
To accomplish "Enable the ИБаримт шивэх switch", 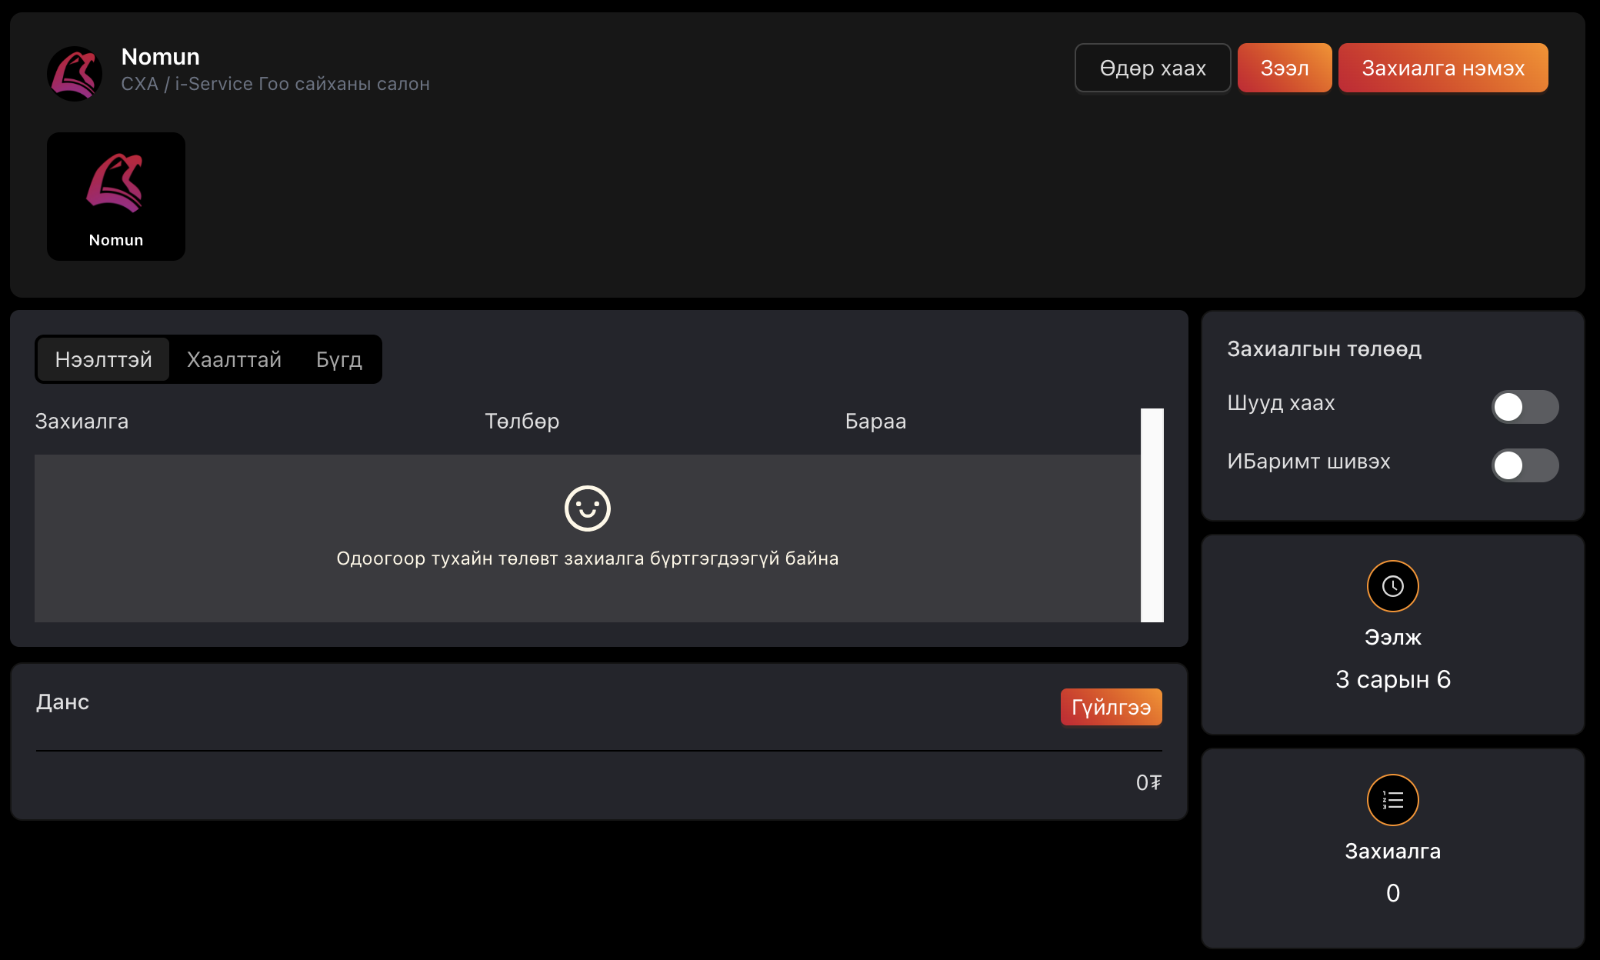I will [x=1524, y=465].
